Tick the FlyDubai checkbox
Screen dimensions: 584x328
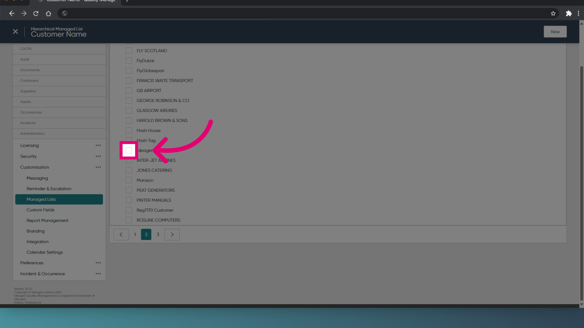coord(129,61)
